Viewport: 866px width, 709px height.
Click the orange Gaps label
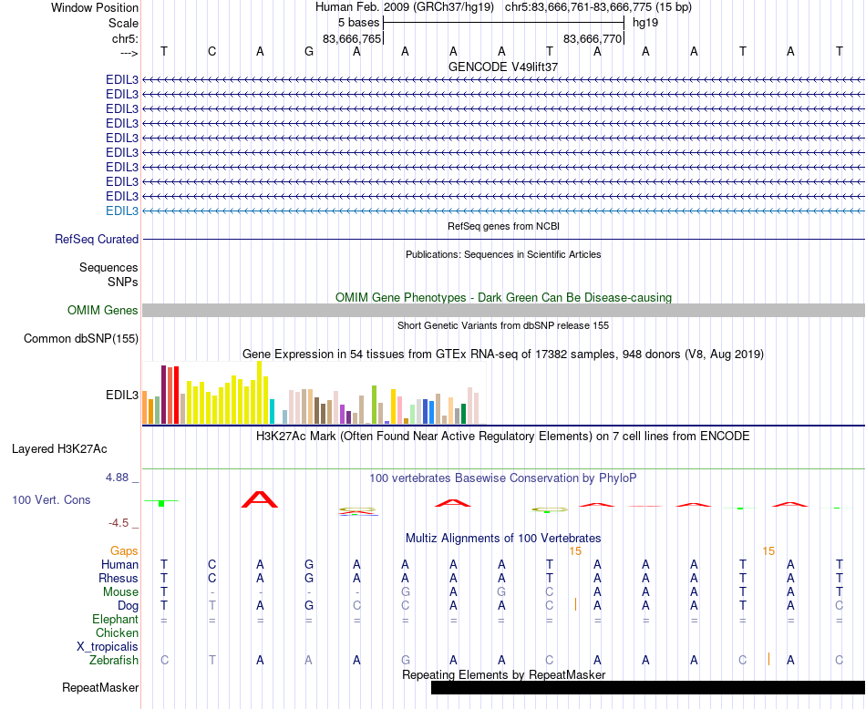tap(124, 551)
